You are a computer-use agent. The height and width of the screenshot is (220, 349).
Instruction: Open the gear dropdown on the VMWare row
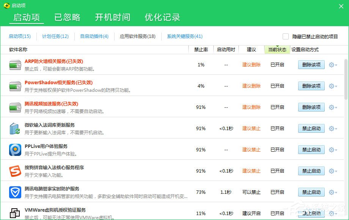(332, 213)
